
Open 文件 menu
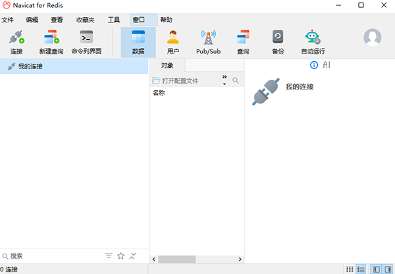[x=7, y=20]
